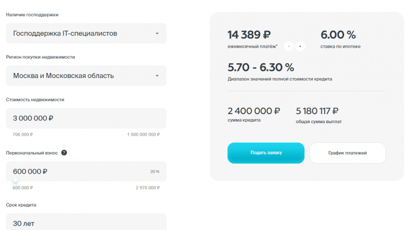This screenshot has width=406, height=230.
Task: Click the 14 389 ₽ monthly payment amount
Action: point(249,35)
